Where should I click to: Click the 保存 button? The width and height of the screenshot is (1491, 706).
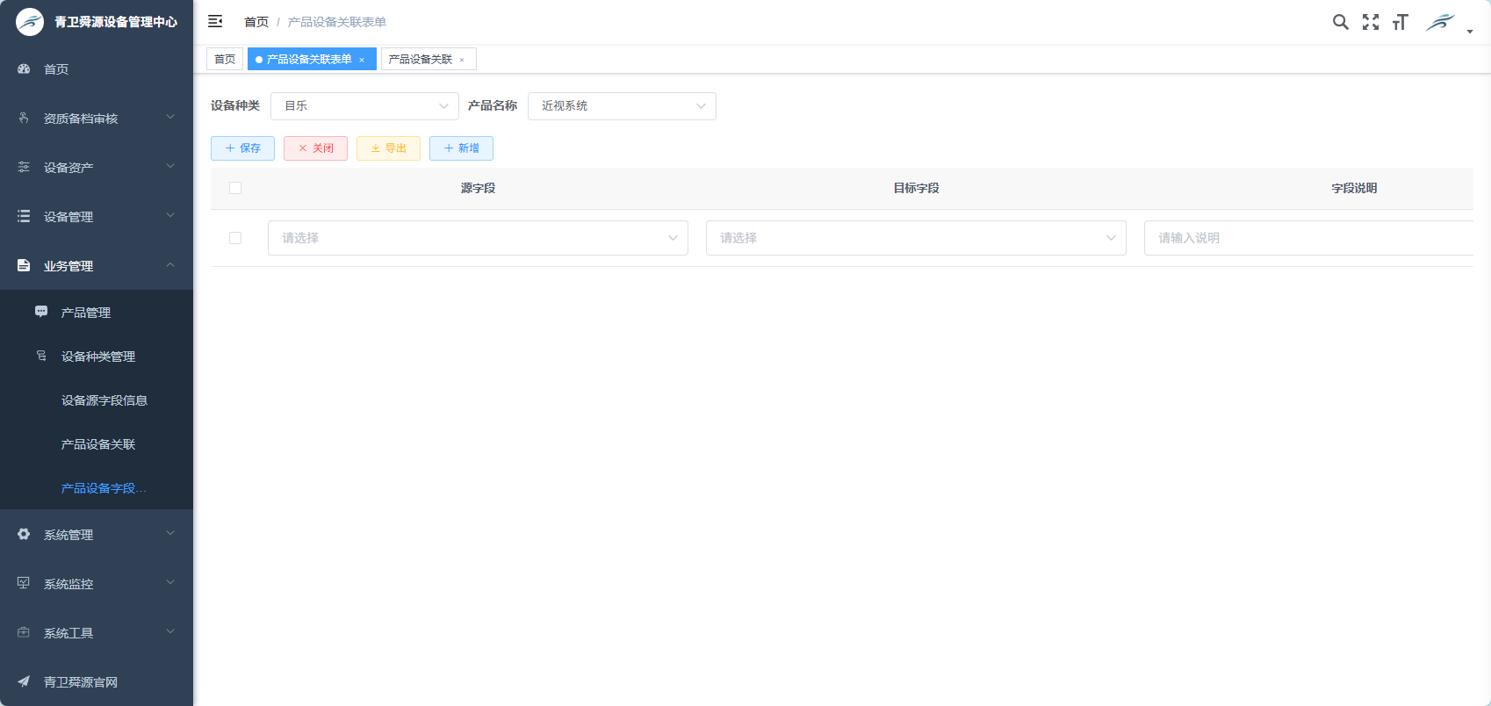(242, 148)
